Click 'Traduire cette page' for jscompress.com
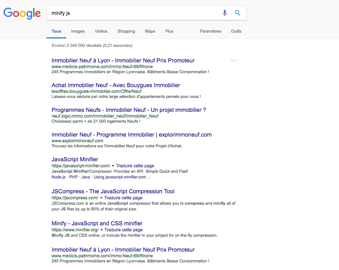This screenshot has height=270, width=339. [123, 198]
